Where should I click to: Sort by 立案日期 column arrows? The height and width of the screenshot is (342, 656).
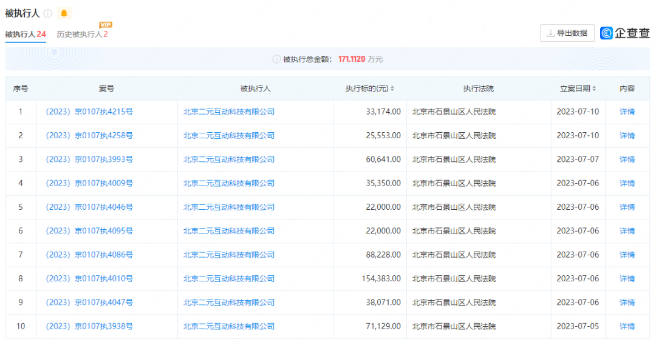(594, 89)
